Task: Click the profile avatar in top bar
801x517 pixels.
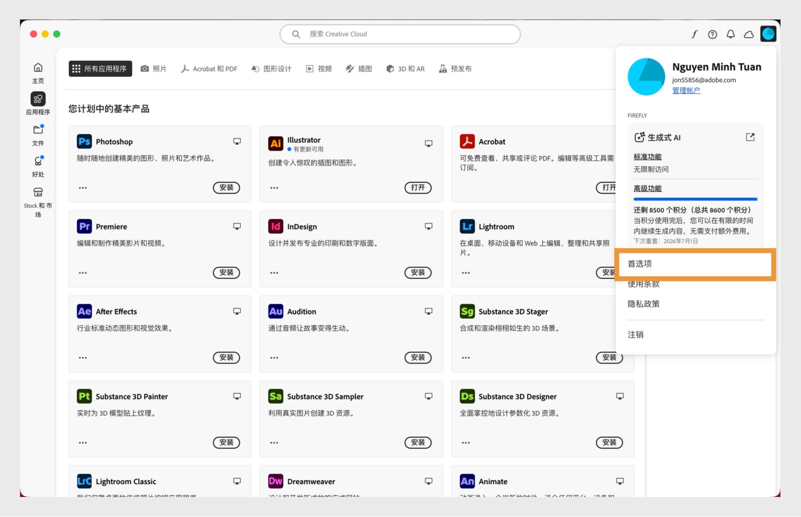Action: click(768, 34)
